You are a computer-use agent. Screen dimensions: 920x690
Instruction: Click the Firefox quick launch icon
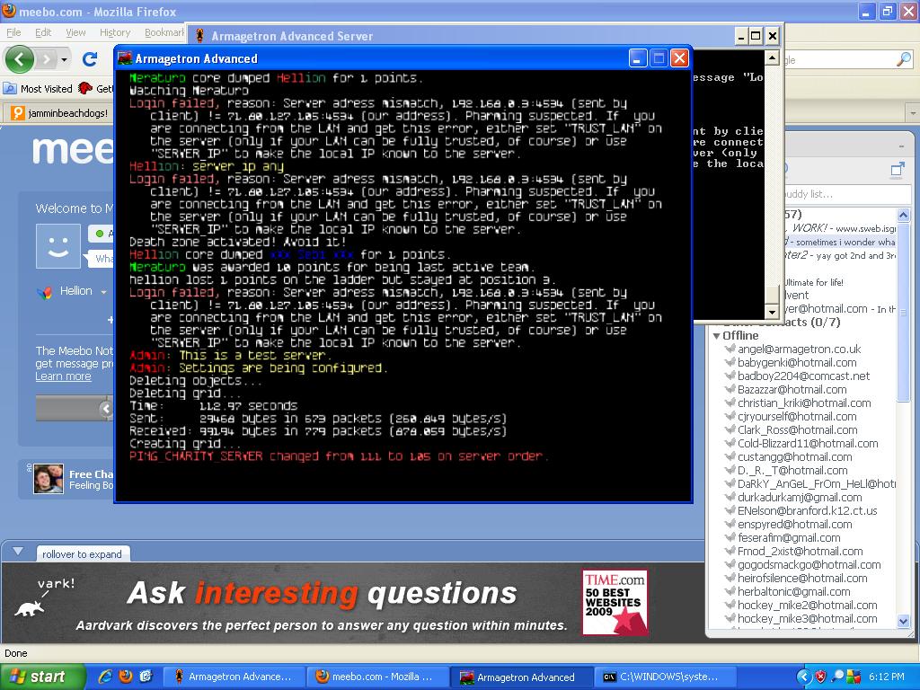point(126,677)
